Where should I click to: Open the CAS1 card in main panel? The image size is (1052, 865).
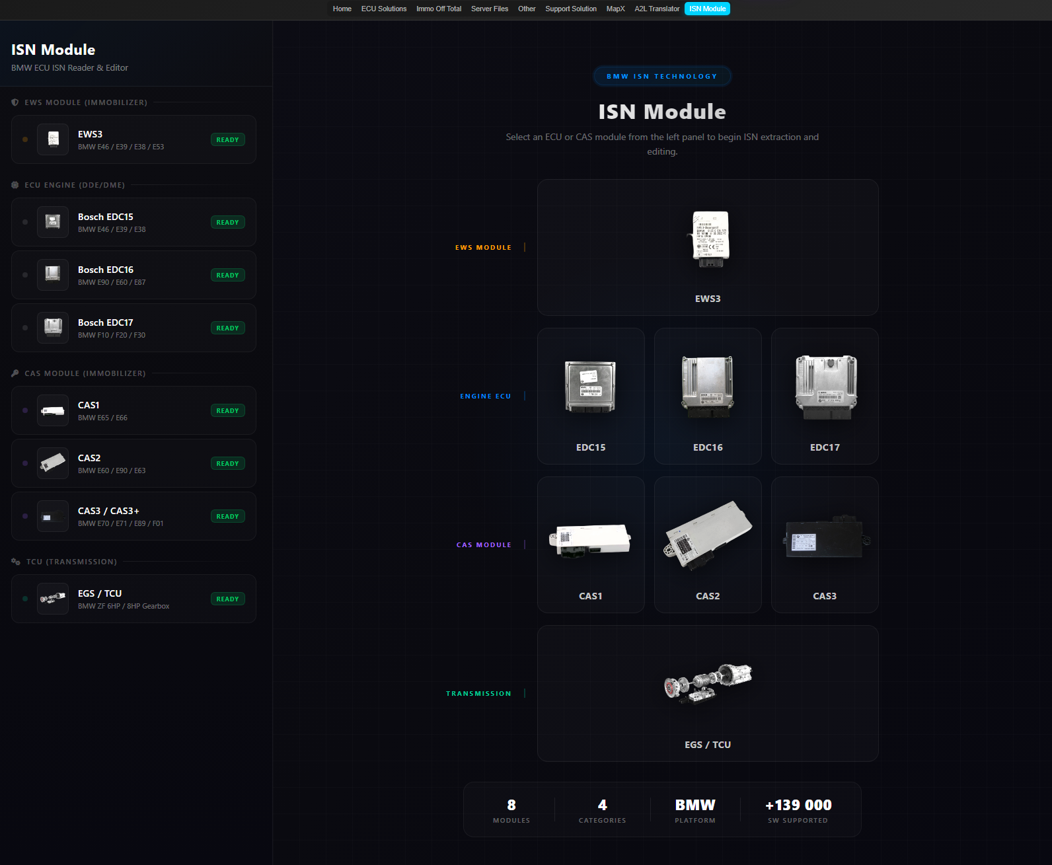(x=591, y=545)
